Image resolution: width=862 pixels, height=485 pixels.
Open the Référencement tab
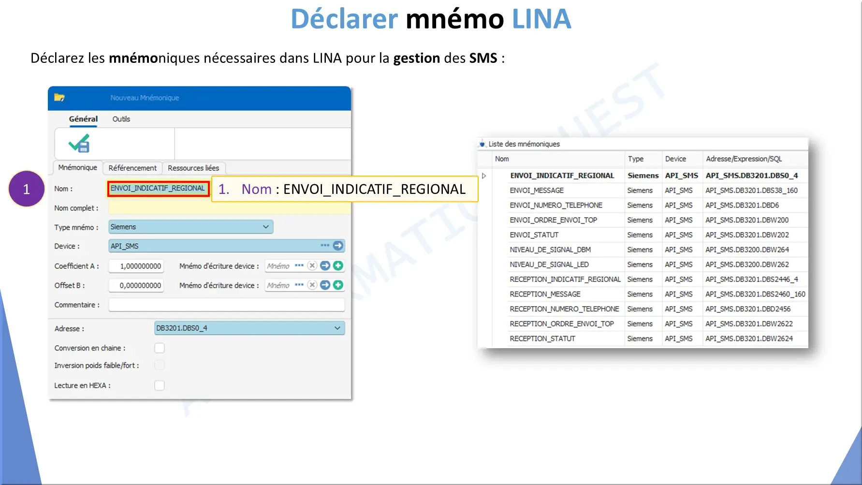(x=132, y=168)
